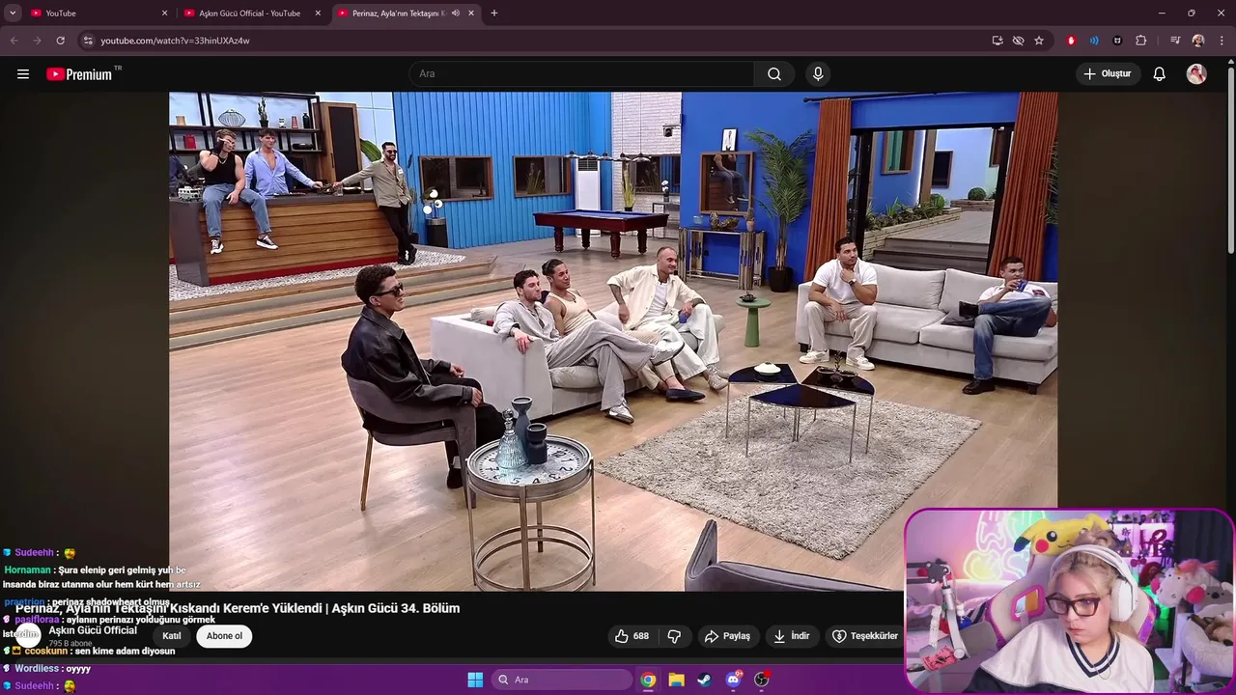Like the video with 688 likes
Screen dimensions: 1236x695
632,636
